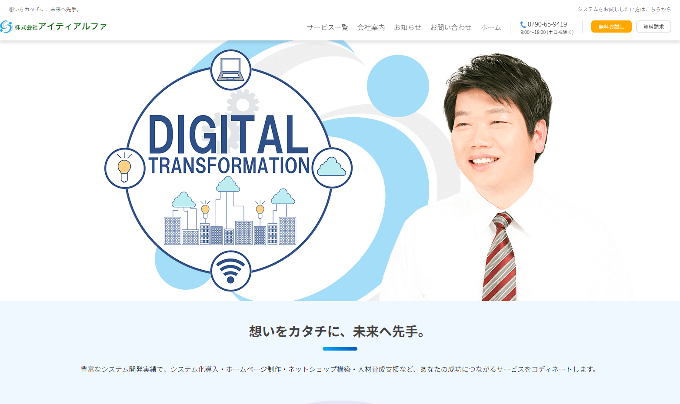Click the city buildings illustration
The height and width of the screenshot is (404, 680).
coord(230,211)
